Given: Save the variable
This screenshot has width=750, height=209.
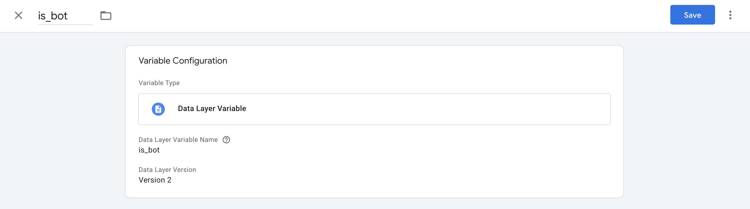Looking at the screenshot, I should (x=692, y=15).
